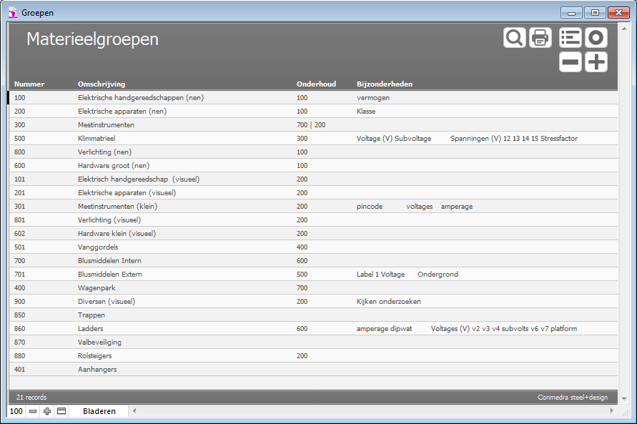
Task: Click the vertical scrollbar down arrow
Action: (x=624, y=399)
